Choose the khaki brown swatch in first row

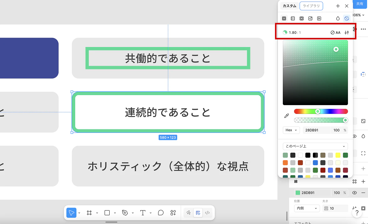(x=323, y=155)
